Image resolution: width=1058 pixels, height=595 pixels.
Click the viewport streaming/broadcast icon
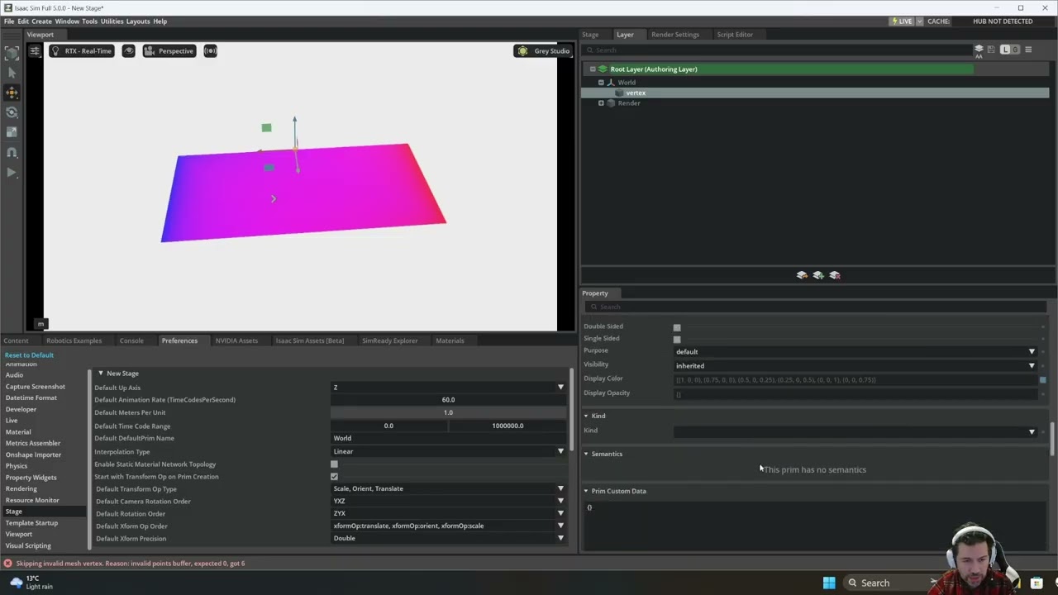tap(211, 51)
